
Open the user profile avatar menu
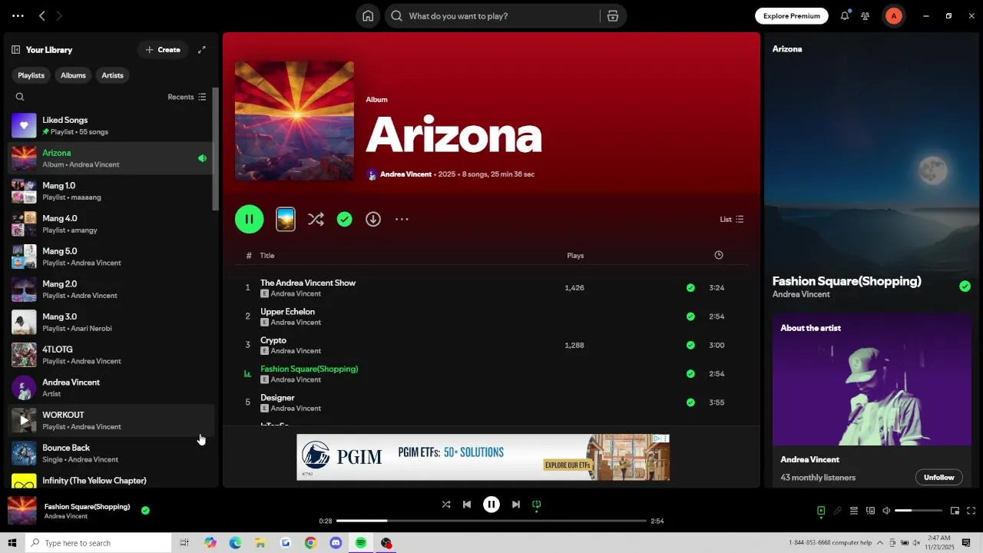(x=893, y=16)
